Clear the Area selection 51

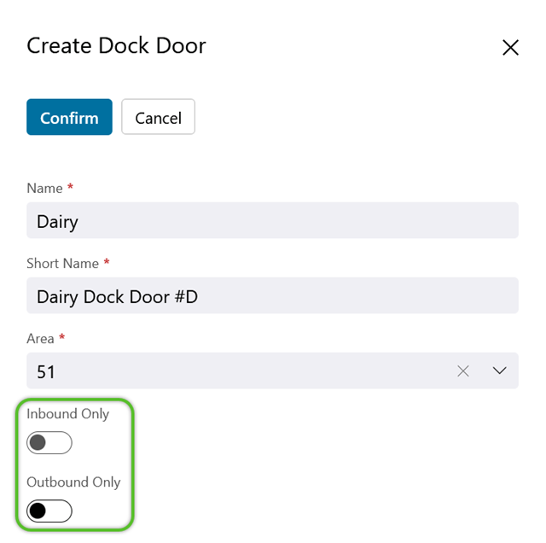point(462,371)
